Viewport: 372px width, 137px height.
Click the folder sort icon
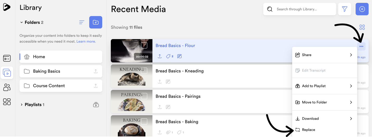point(82,23)
